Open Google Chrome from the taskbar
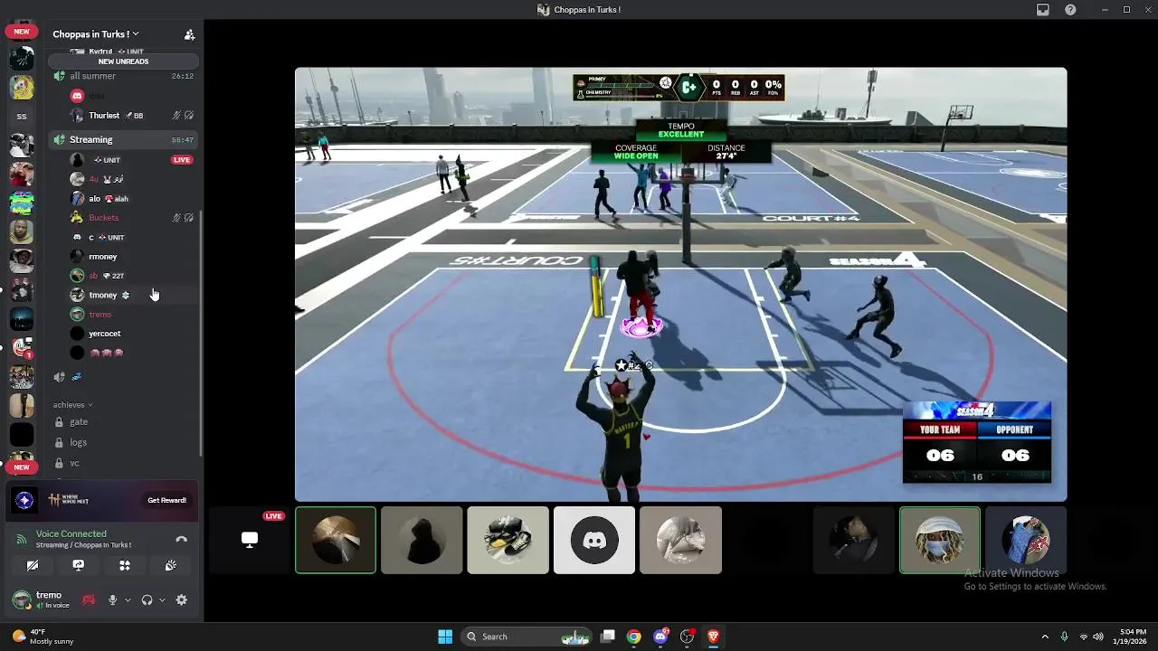 634,637
